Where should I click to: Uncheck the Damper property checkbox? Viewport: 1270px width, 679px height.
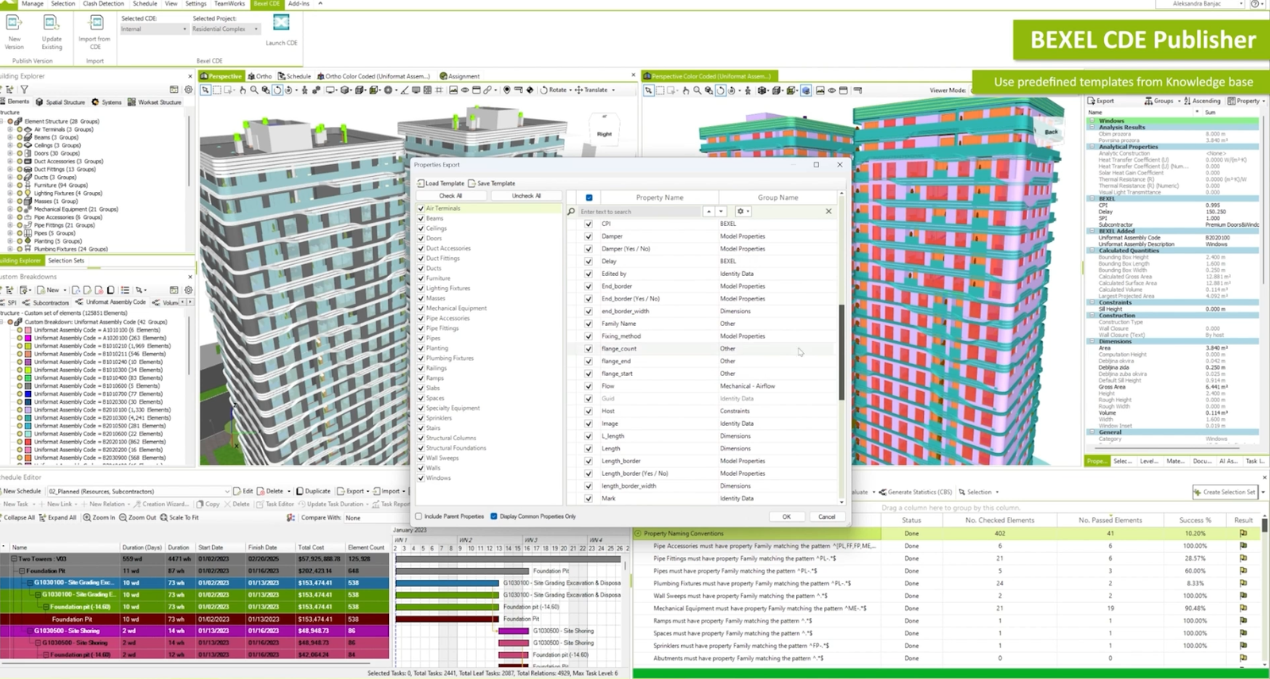point(588,236)
